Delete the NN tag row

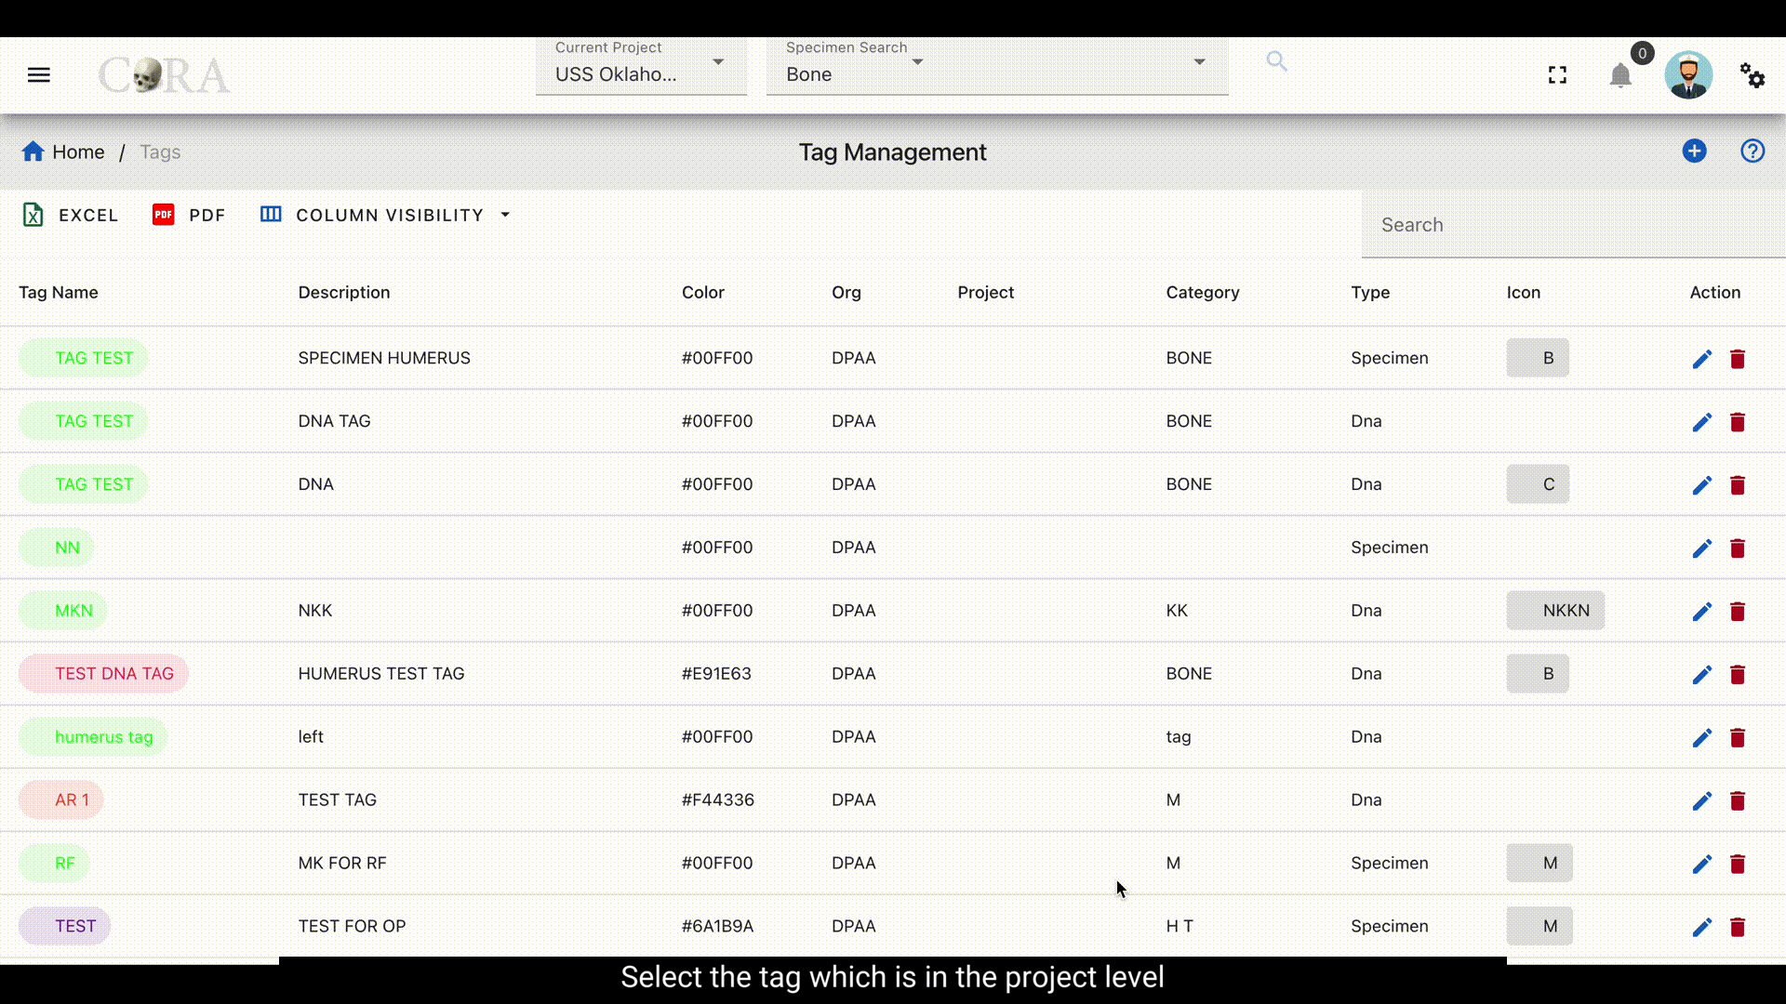pos(1737,548)
